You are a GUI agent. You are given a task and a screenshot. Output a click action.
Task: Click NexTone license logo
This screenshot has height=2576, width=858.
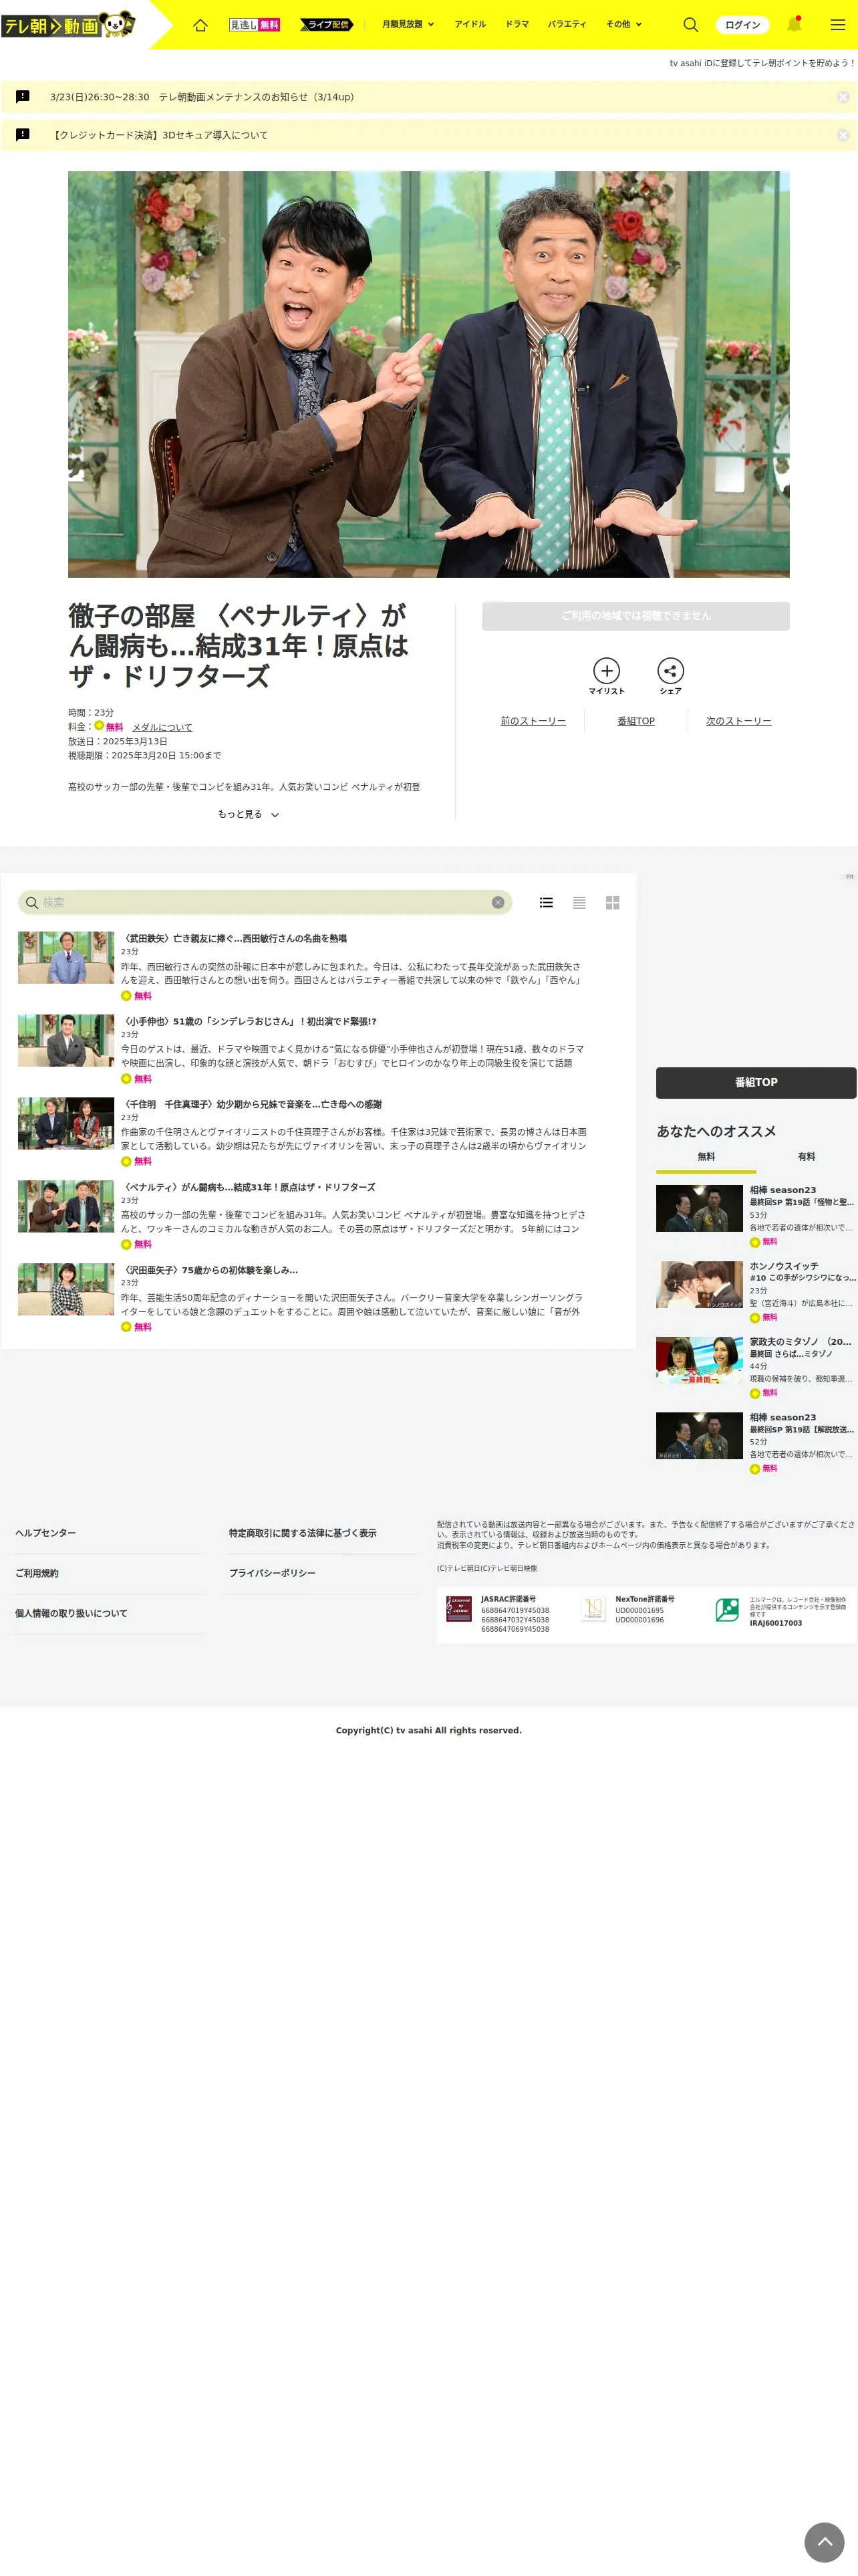pos(593,1609)
